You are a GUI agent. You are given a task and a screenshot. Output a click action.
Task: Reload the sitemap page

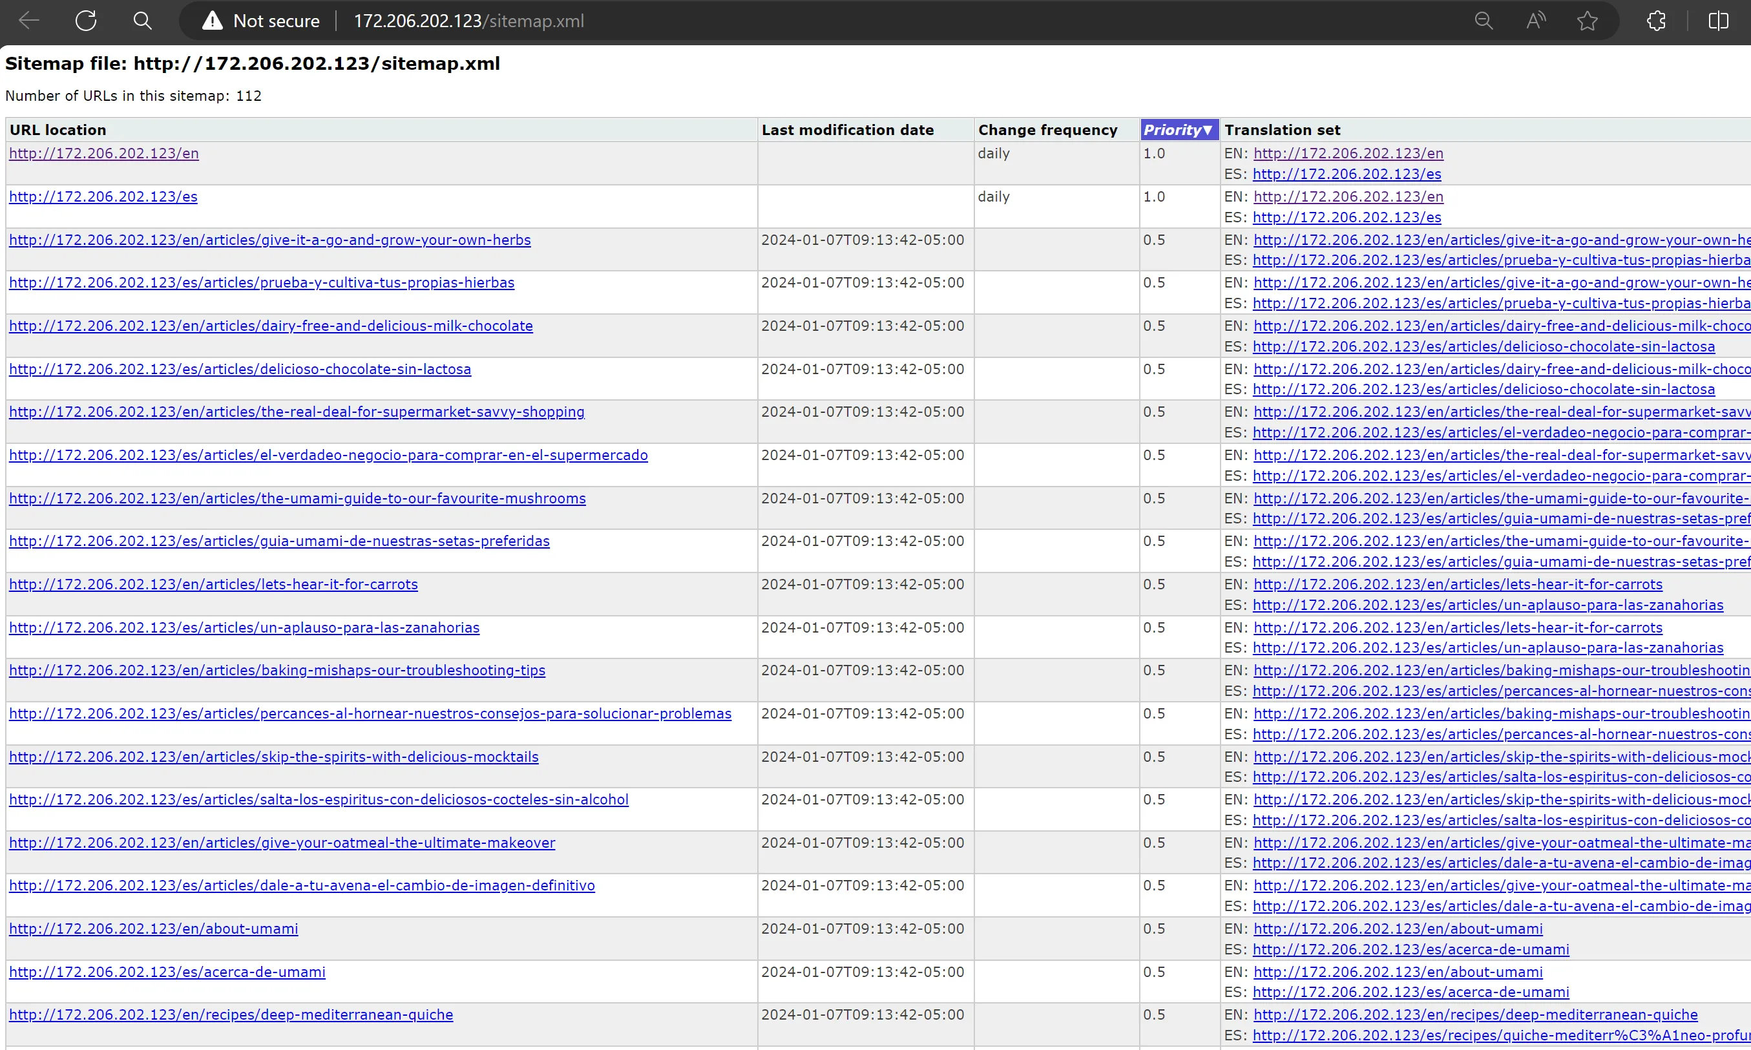pos(87,21)
